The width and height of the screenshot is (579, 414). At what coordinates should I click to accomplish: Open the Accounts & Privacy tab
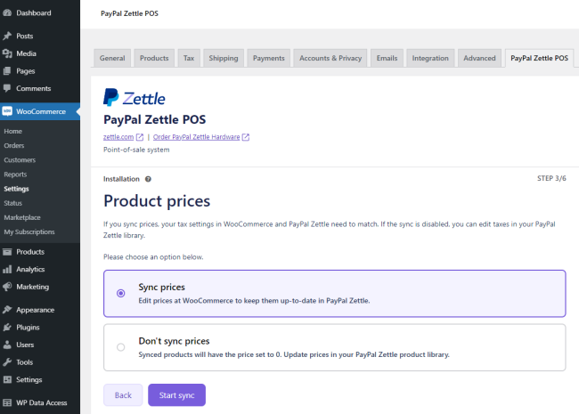click(330, 58)
